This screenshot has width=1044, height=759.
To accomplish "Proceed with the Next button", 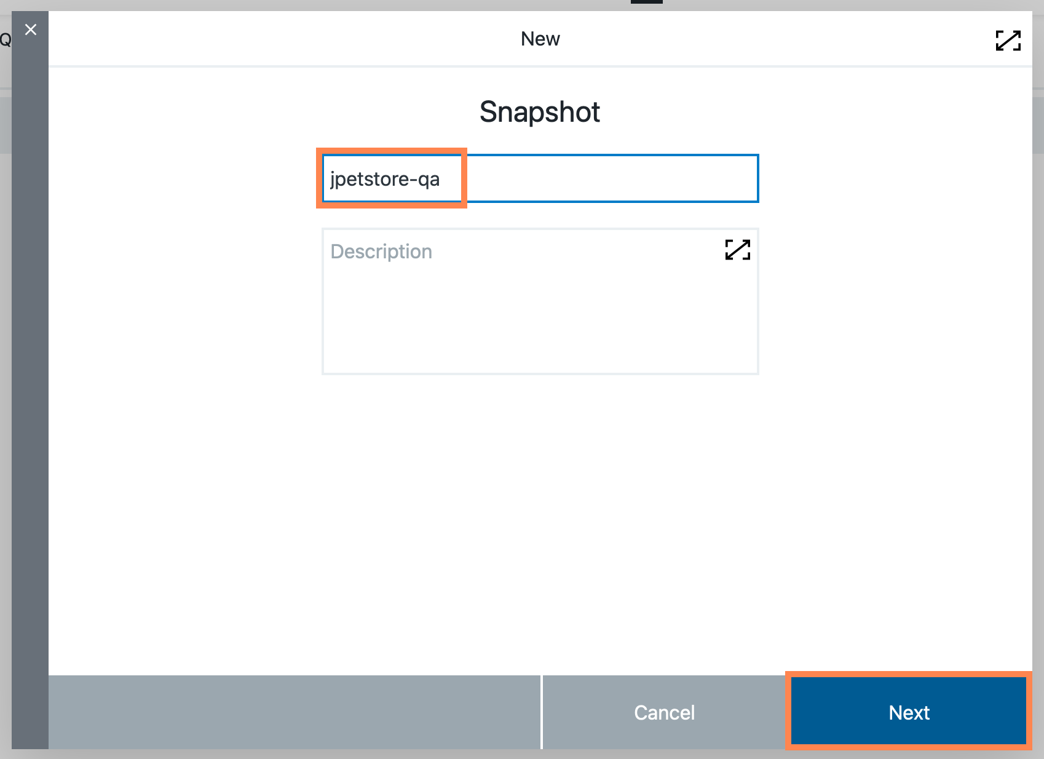I will click(909, 712).
